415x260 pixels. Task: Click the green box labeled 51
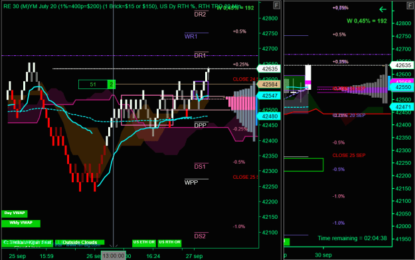click(x=93, y=84)
